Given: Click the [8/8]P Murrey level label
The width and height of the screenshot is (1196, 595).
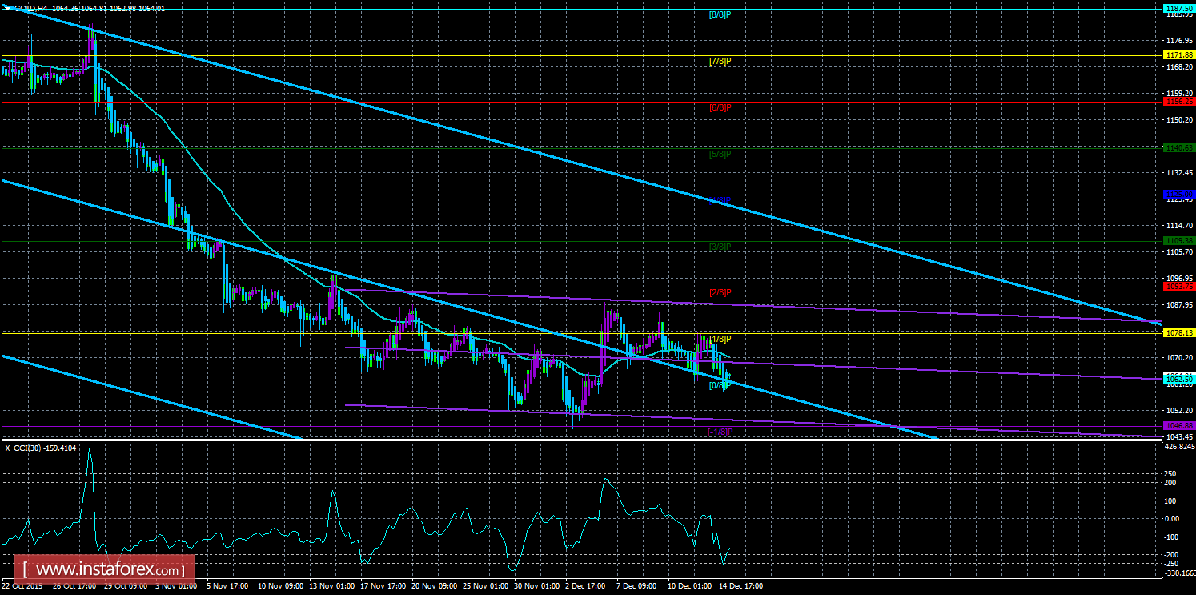Looking at the screenshot, I should pos(720,14).
